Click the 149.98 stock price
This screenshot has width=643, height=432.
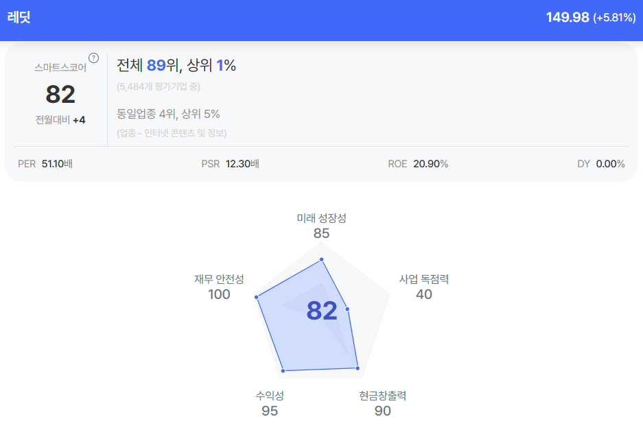tap(568, 17)
